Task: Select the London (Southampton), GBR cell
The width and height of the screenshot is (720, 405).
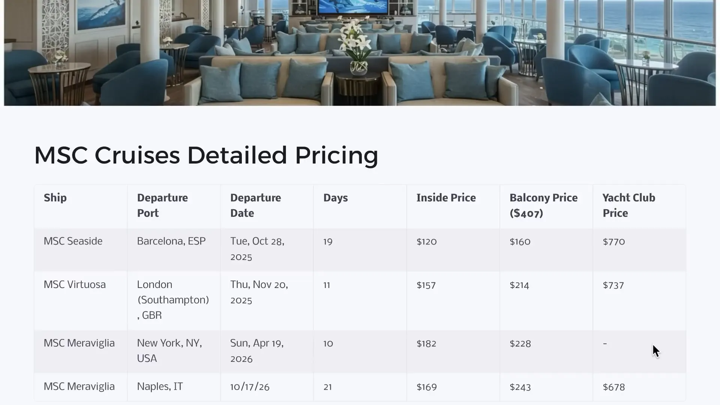Action: [173, 300]
